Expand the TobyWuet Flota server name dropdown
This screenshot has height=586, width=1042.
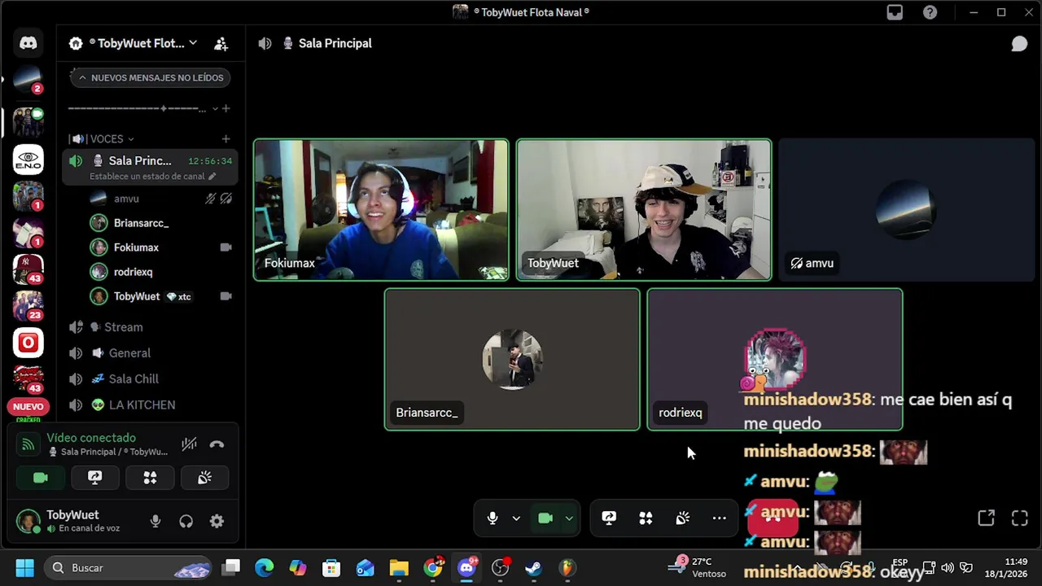pyautogui.click(x=193, y=43)
